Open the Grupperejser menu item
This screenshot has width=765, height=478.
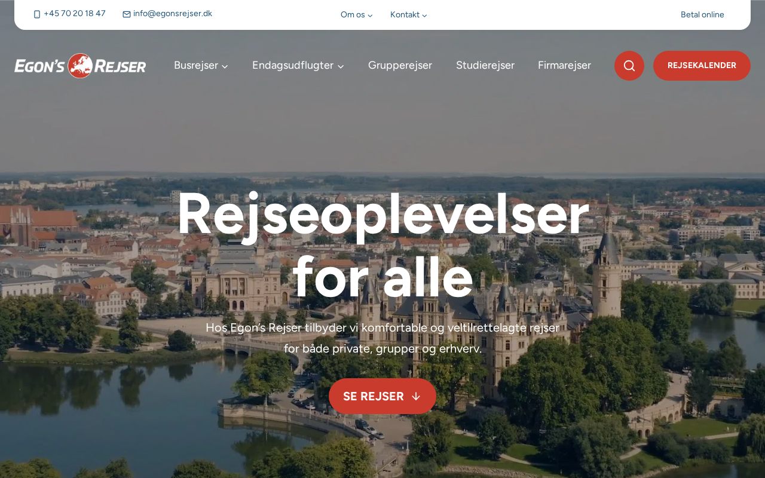400,65
